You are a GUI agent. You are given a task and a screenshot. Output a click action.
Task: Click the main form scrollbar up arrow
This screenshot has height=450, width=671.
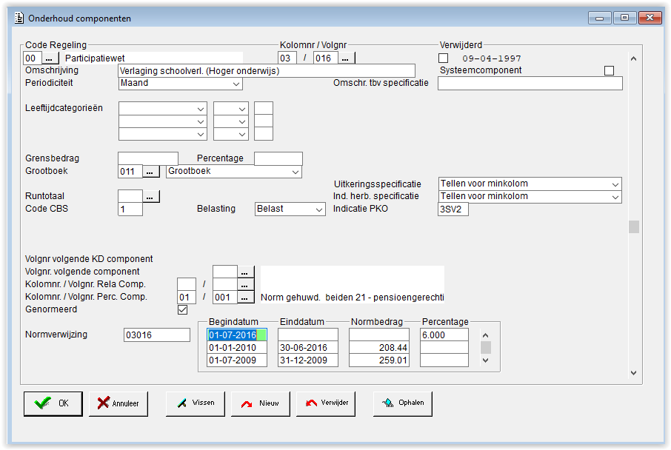click(x=634, y=58)
